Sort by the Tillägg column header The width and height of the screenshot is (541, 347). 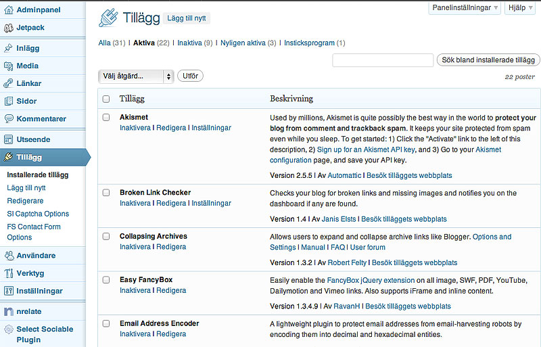(132, 99)
